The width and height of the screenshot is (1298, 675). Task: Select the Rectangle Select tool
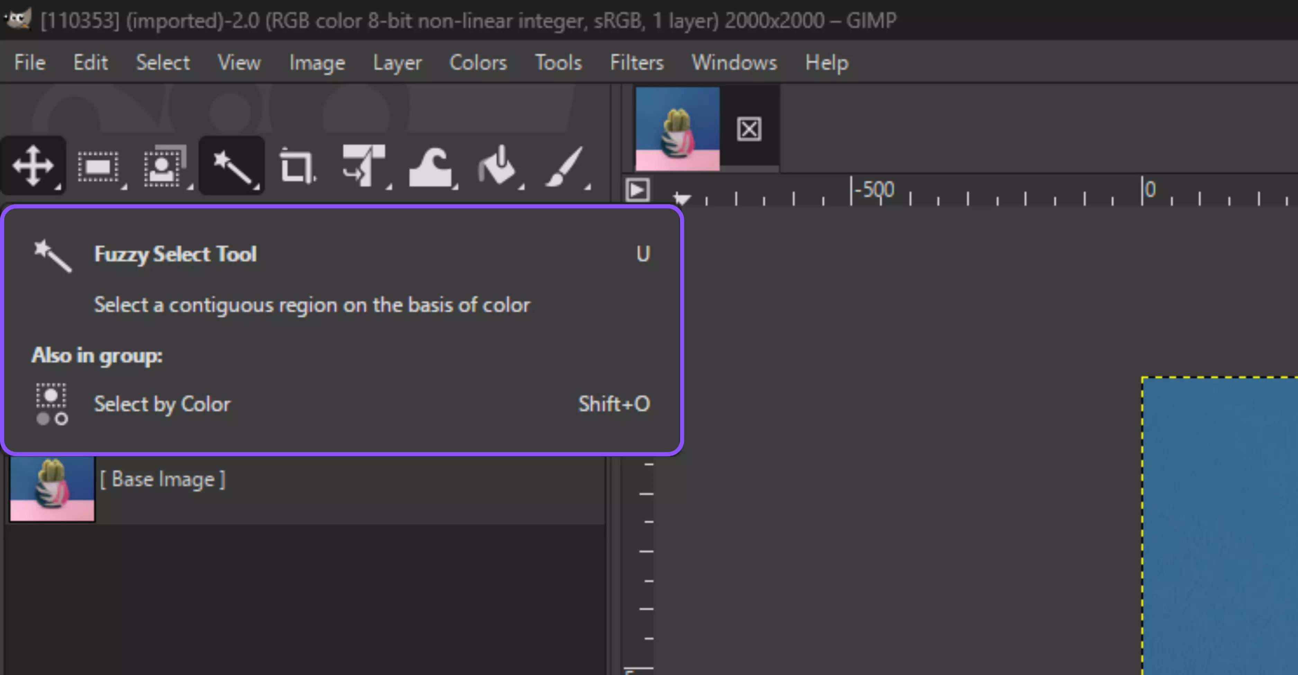click(99, 165)
